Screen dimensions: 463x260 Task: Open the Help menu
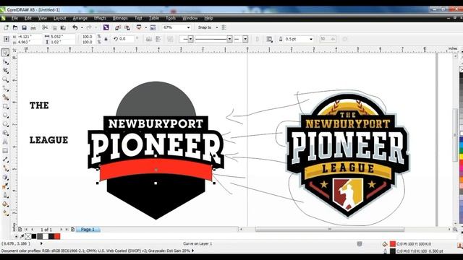(x=208, y=18)
